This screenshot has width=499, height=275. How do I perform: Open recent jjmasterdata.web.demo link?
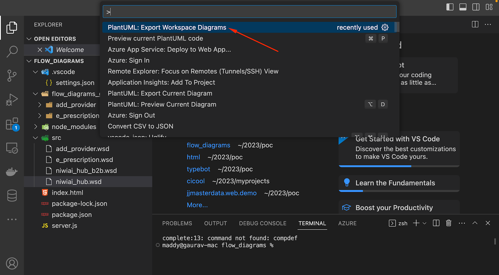coord(221,193)
